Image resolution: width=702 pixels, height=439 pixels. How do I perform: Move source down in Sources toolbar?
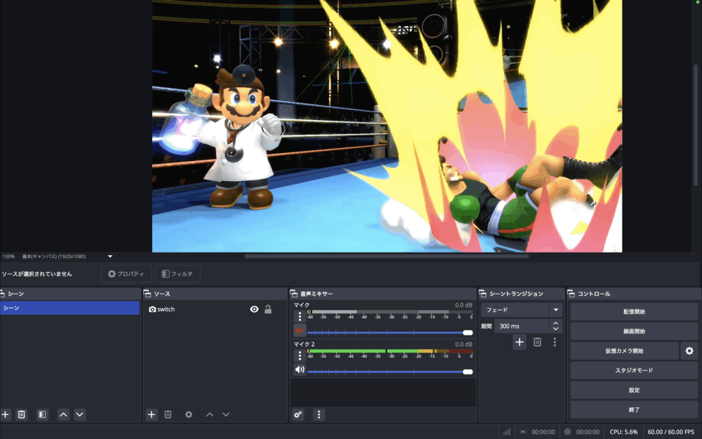226,414
